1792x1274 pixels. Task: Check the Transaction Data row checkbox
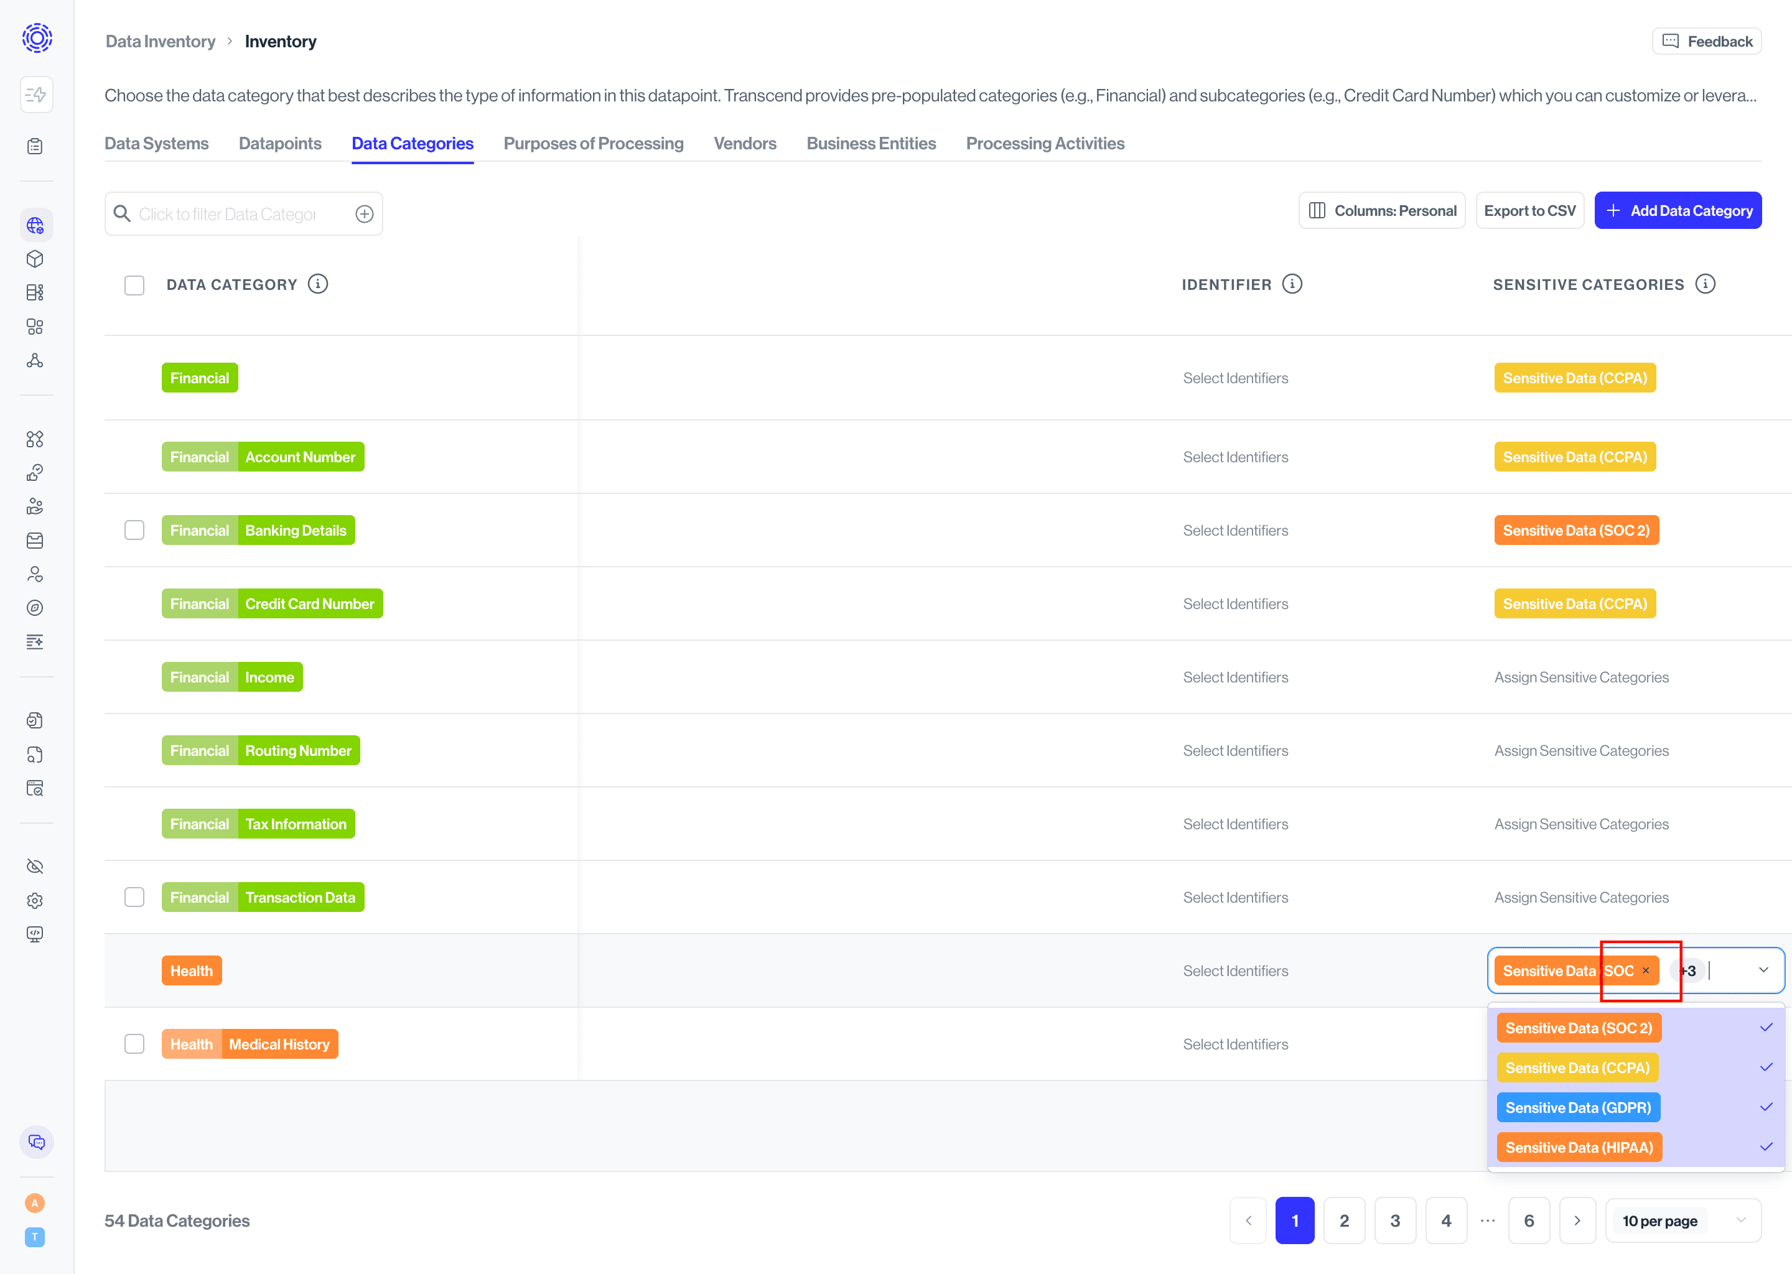pyautogui.click(x=134, y=898)
